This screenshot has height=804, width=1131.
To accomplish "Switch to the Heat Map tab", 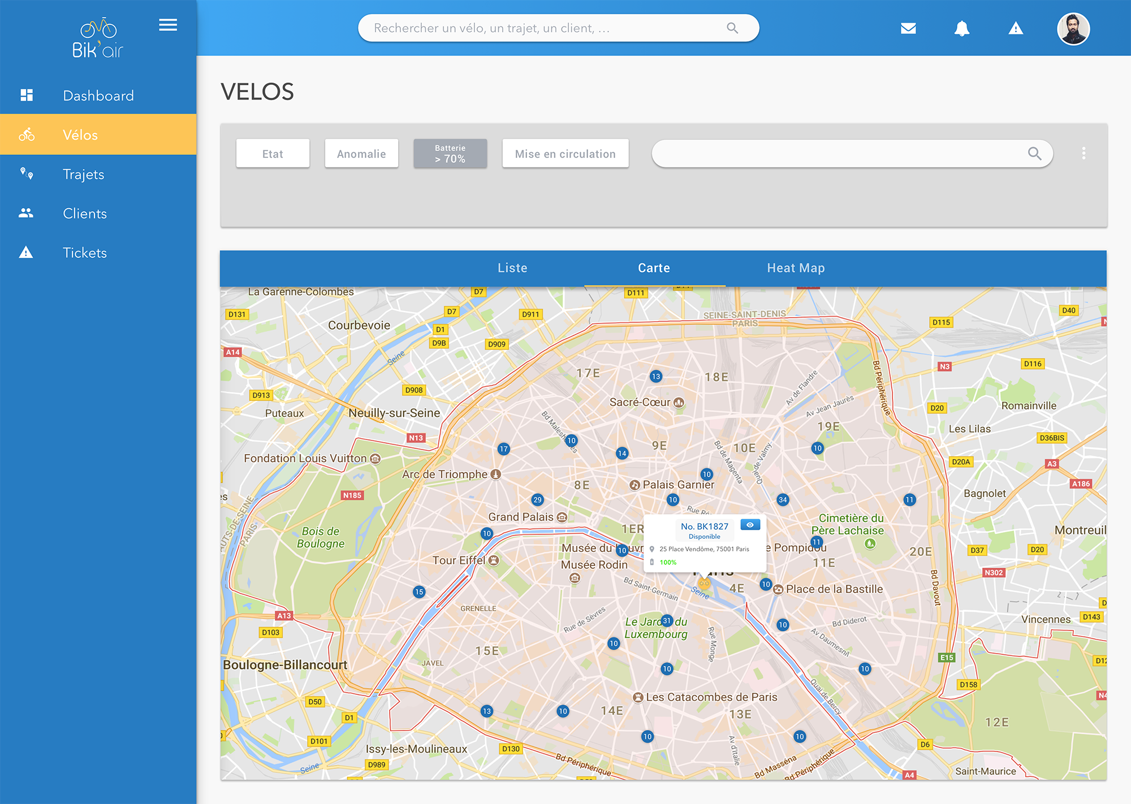I will point(796,268).
